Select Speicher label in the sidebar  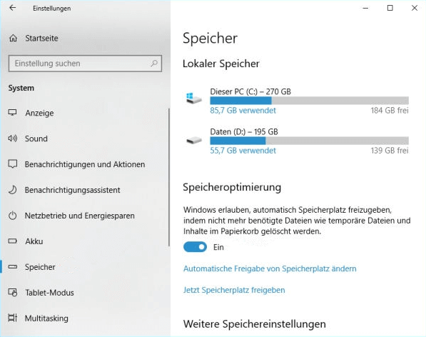coord(40,267)
